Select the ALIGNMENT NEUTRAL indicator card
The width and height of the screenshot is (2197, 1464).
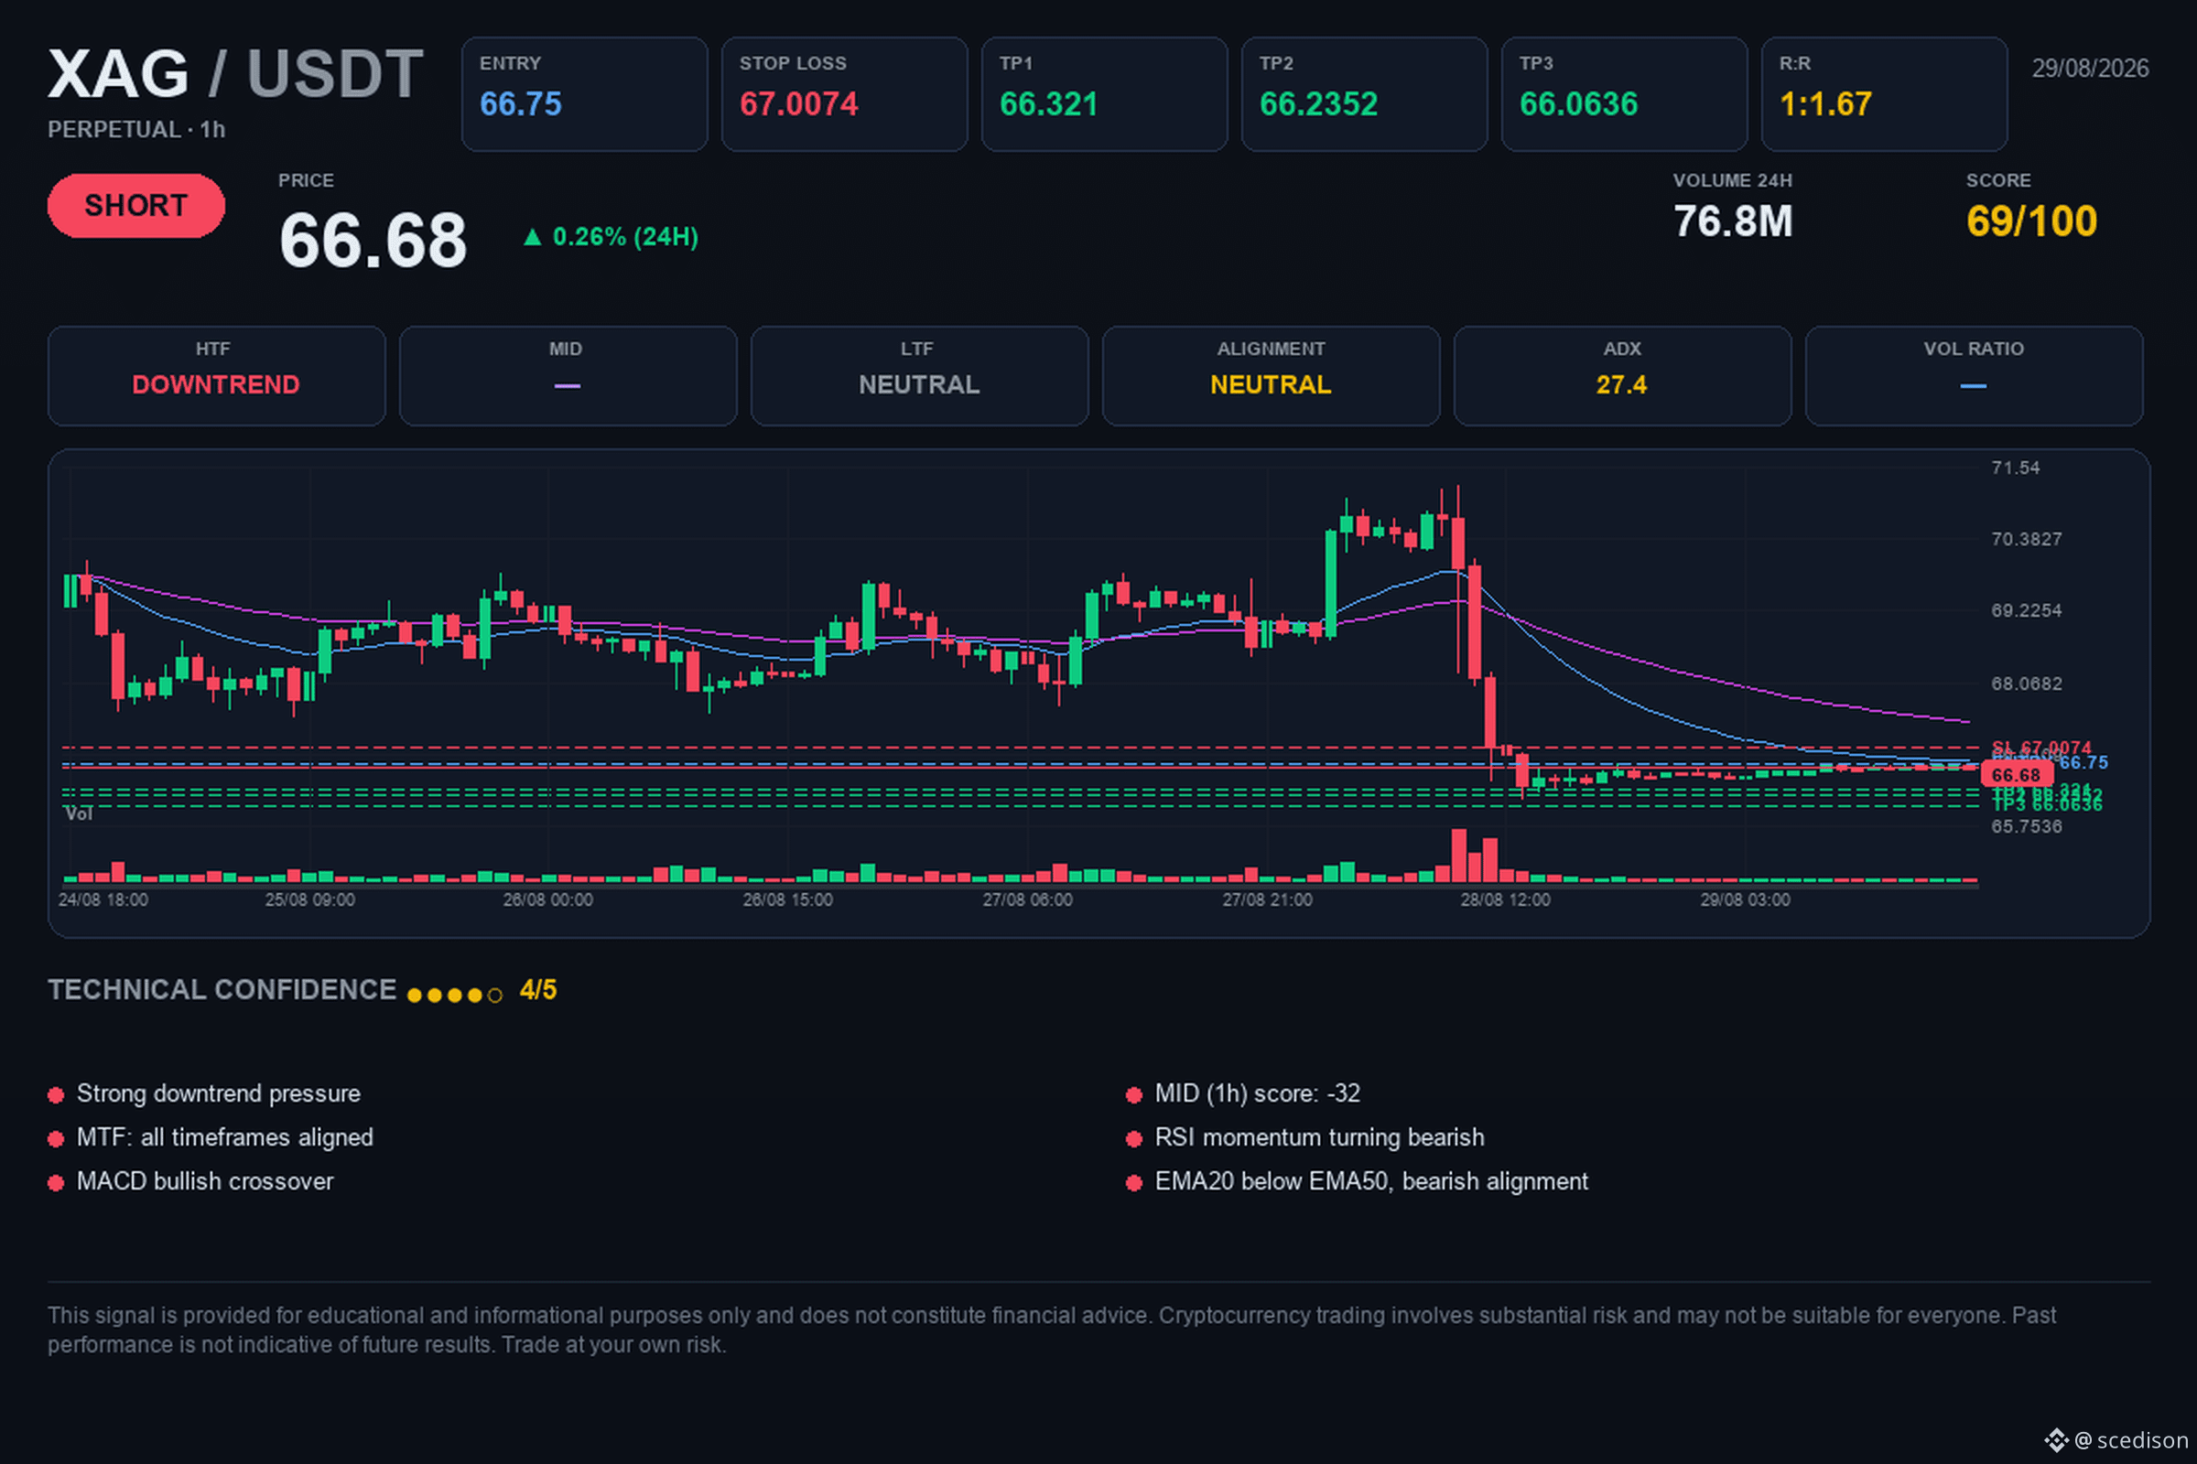tap(1272, 376)
